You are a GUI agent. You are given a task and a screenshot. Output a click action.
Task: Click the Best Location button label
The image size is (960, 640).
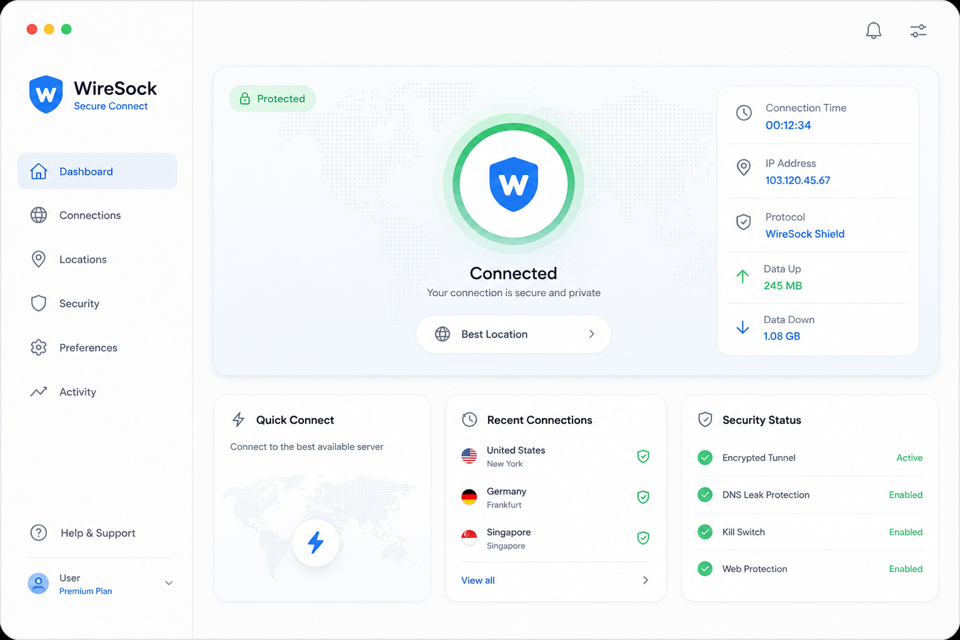[494, 334]
